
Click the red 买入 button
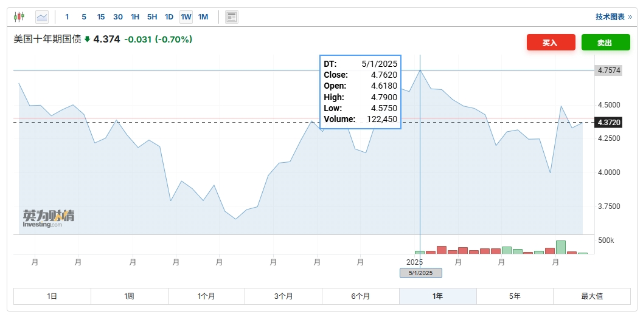pos(550,43)
